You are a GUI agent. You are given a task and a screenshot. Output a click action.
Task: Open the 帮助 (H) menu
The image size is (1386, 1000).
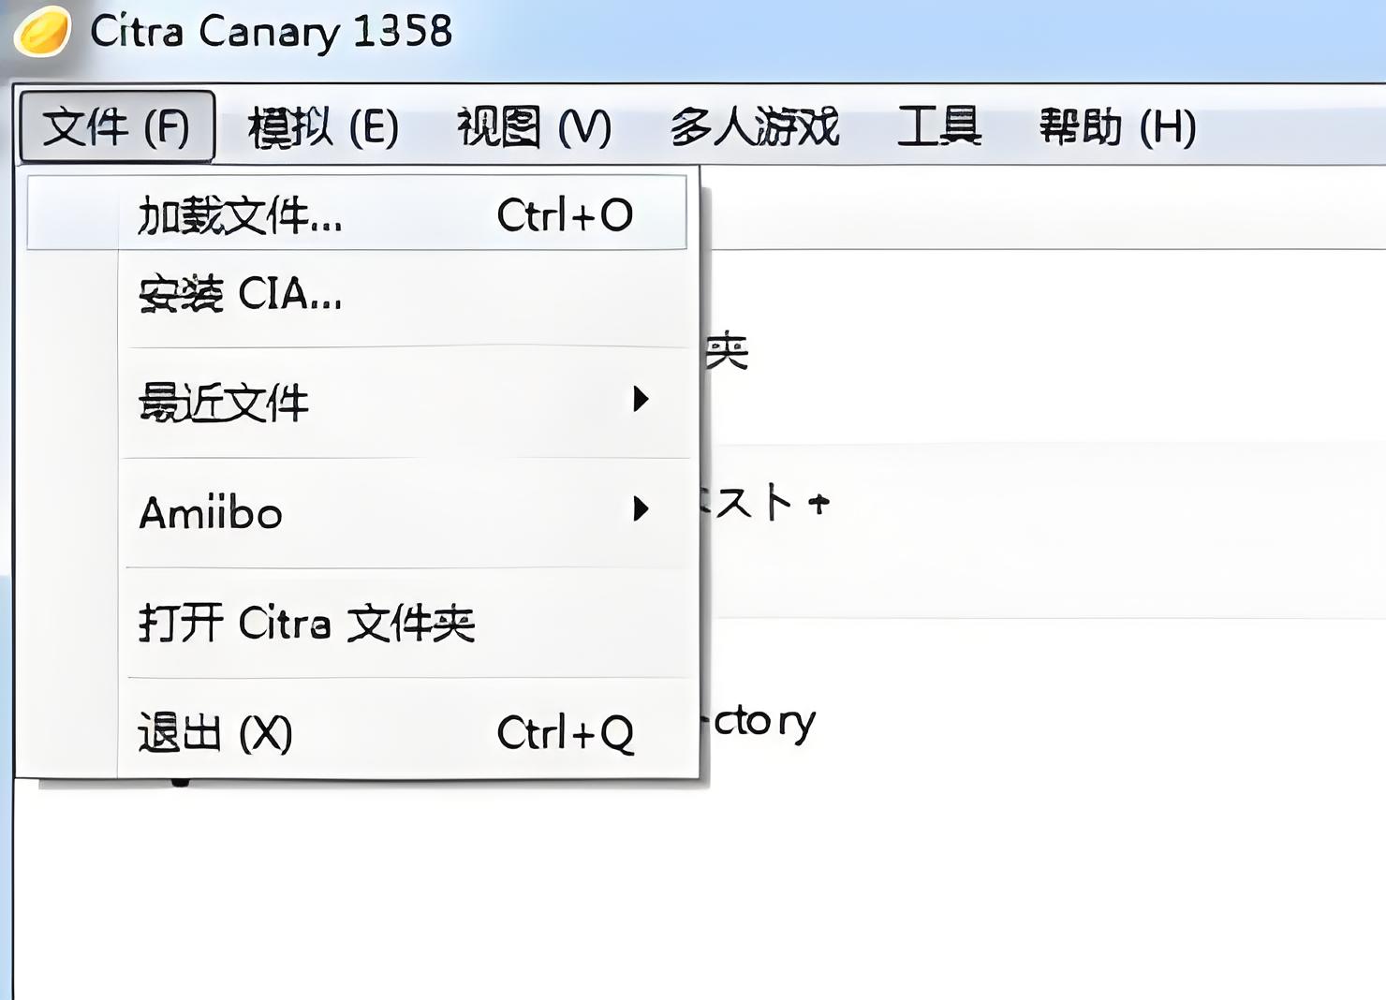point(1117,126)
